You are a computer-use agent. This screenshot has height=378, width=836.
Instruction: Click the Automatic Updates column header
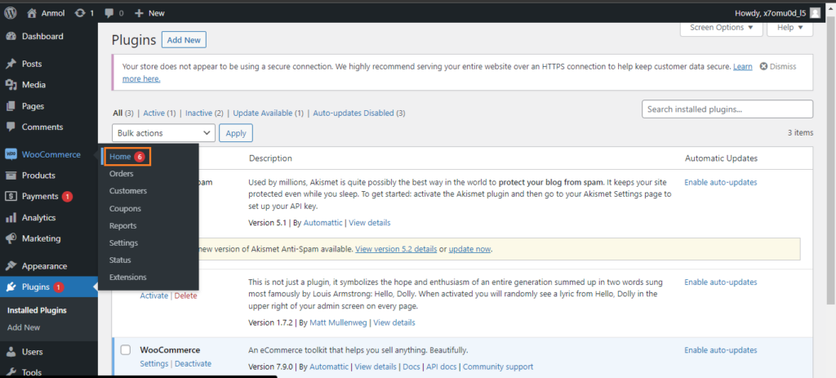[721, 158]
